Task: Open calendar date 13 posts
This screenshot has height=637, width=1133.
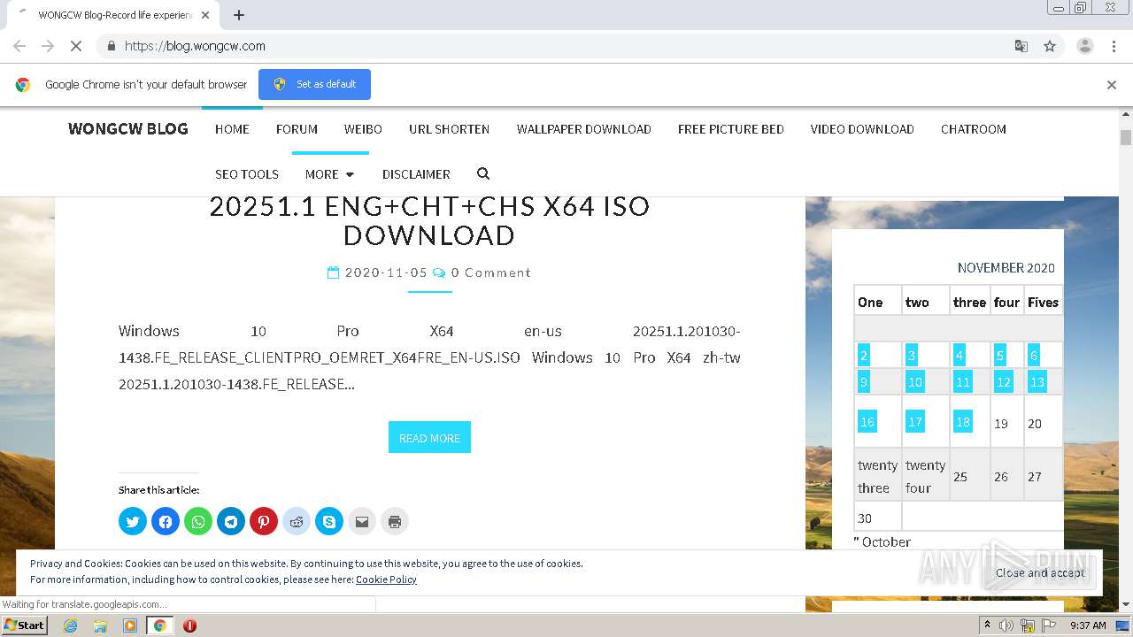Action: click(1037, 382)
